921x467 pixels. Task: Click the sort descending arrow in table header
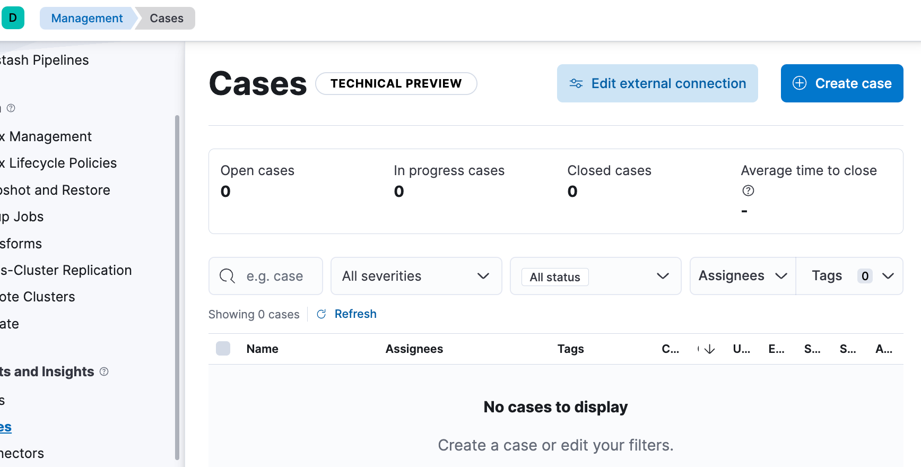pos(709,349)
